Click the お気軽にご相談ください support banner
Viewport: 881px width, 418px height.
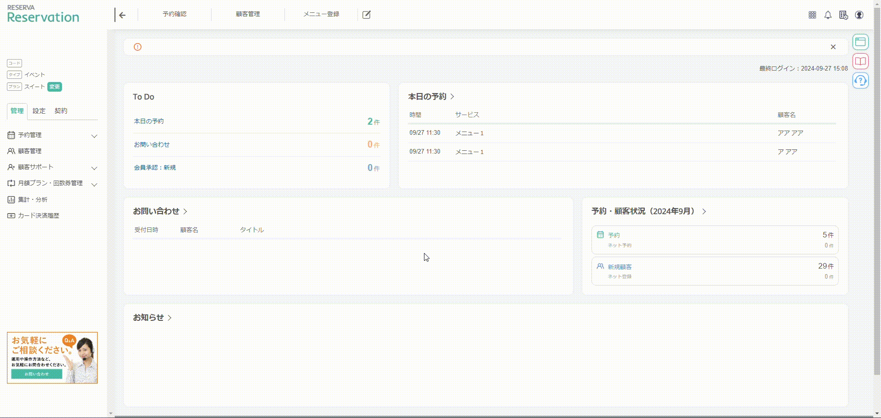52,357
